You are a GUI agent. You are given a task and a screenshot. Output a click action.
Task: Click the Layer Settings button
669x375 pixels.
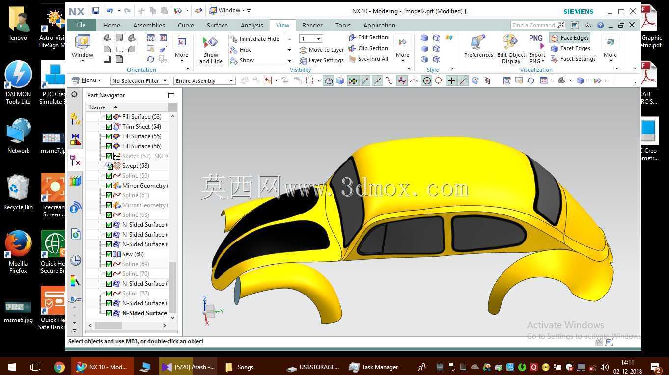321,60
